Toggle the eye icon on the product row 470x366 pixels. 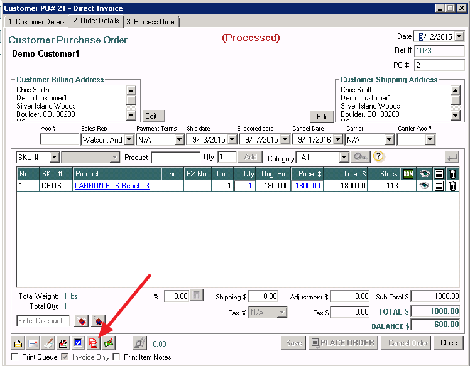(425, 186)
